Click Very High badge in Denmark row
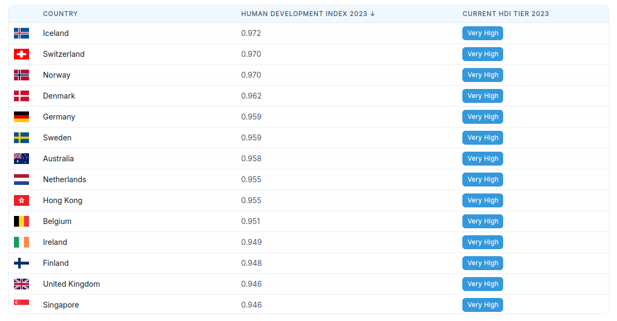The image size is (617, 321). [x=482, y=96]
